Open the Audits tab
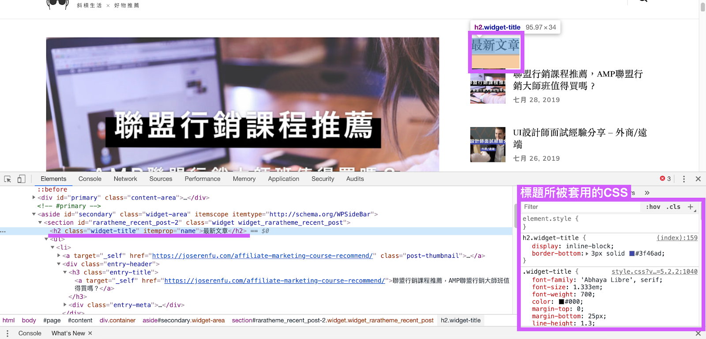This screenshot has width=706, height=339. tap(355, 179)
